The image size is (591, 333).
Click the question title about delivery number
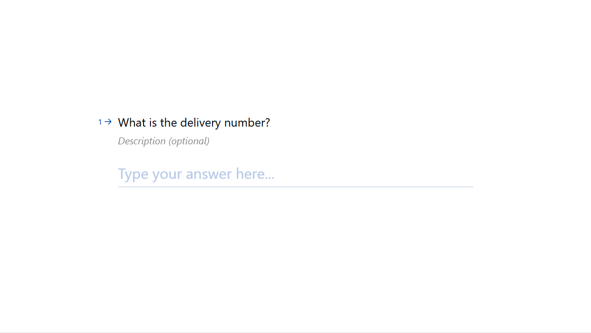193,123
